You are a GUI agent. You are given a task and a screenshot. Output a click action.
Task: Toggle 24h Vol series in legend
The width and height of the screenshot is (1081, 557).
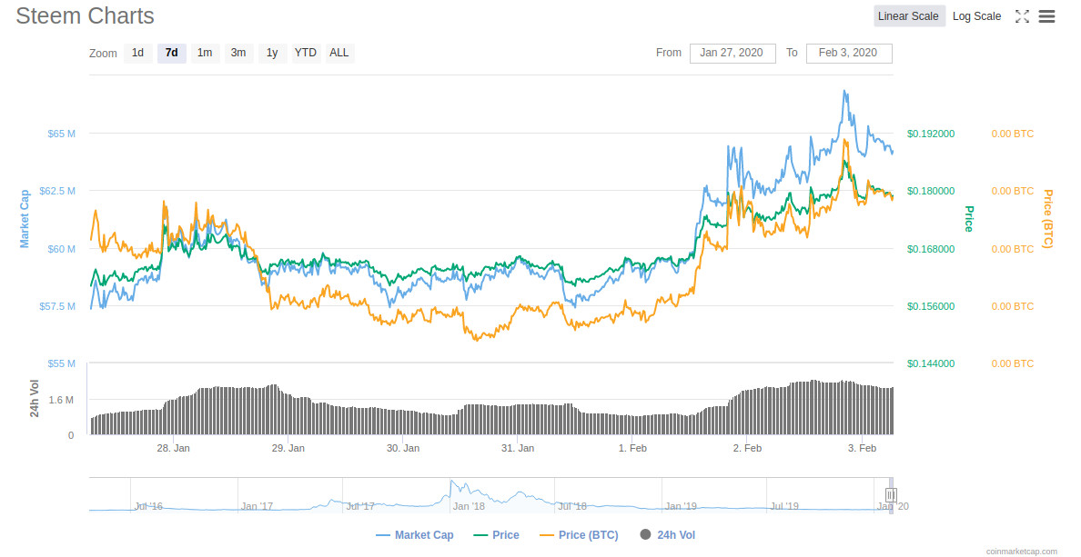point(667,535)
